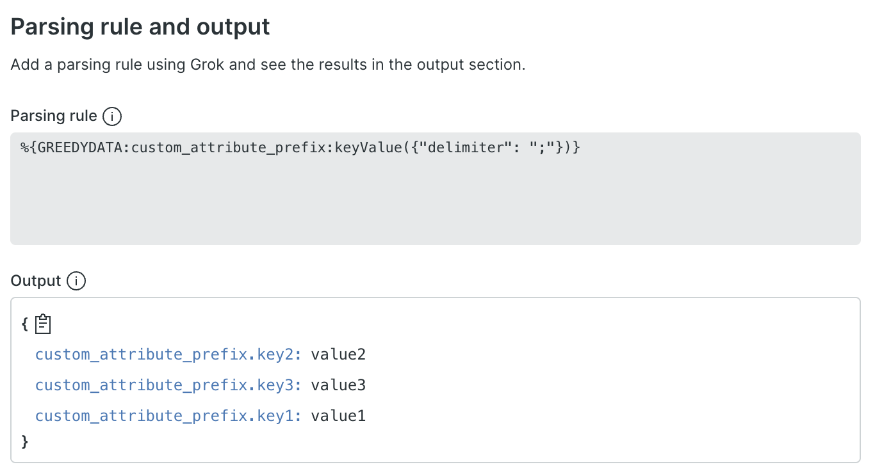Click the info icon beside Parsing rule
This screenshot has height=476, width=875.
point(112,116)
